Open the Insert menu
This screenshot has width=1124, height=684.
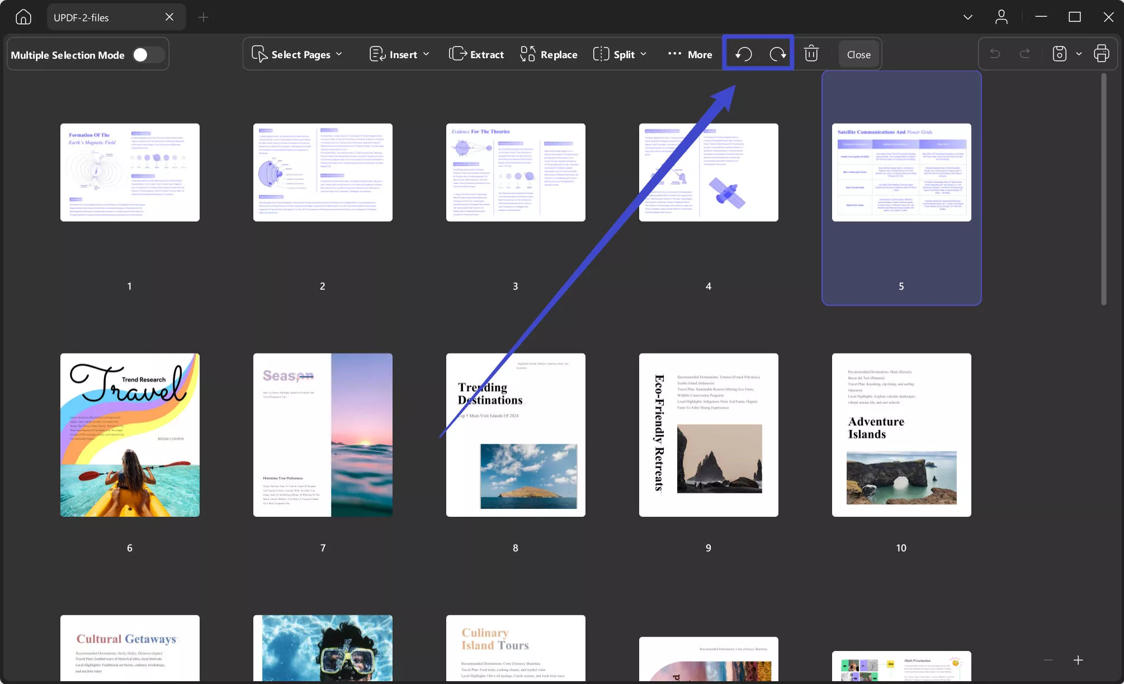400,54
